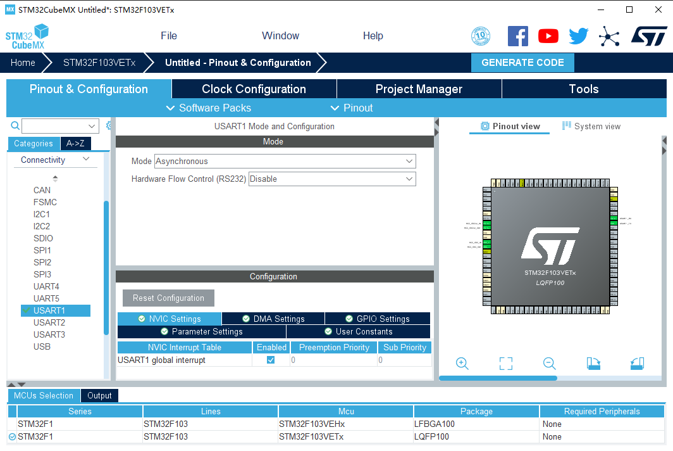This screenshot has width=673, height=451.
Task: Select the Pinout & Configuration tab
Action: 89,89
